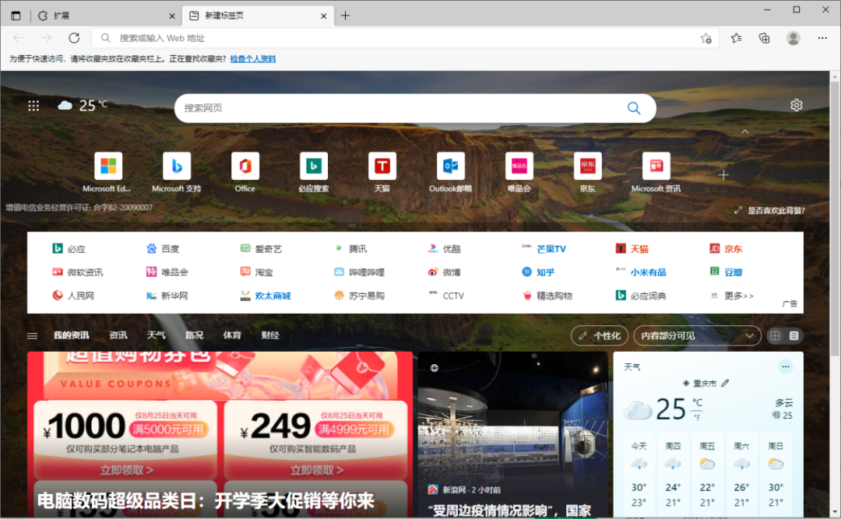Click the cloud weather icon showing 25°C
Viewport: 841px width, 519px height.
(x=65, y=106)
